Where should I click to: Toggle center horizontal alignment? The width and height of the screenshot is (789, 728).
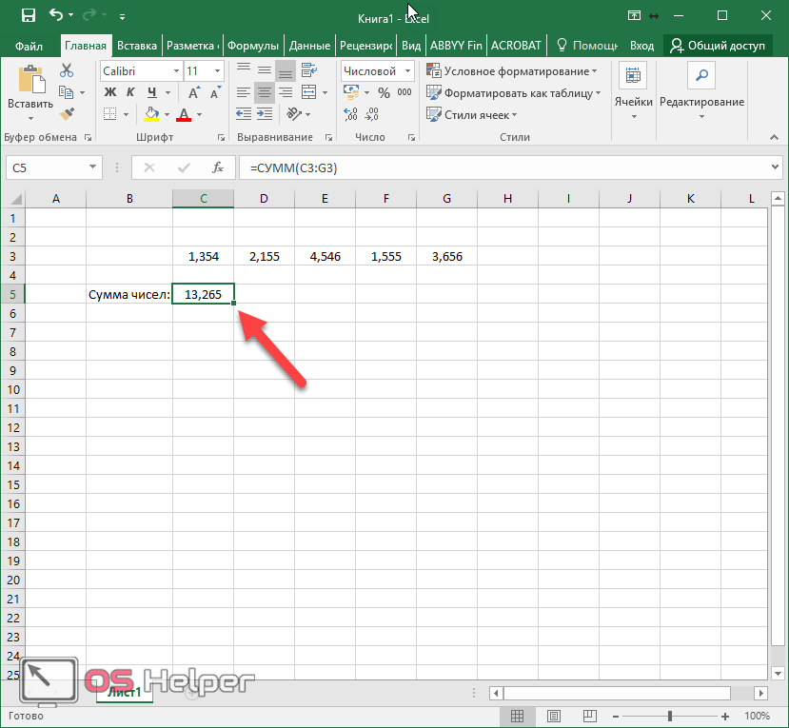click(264, 92)
